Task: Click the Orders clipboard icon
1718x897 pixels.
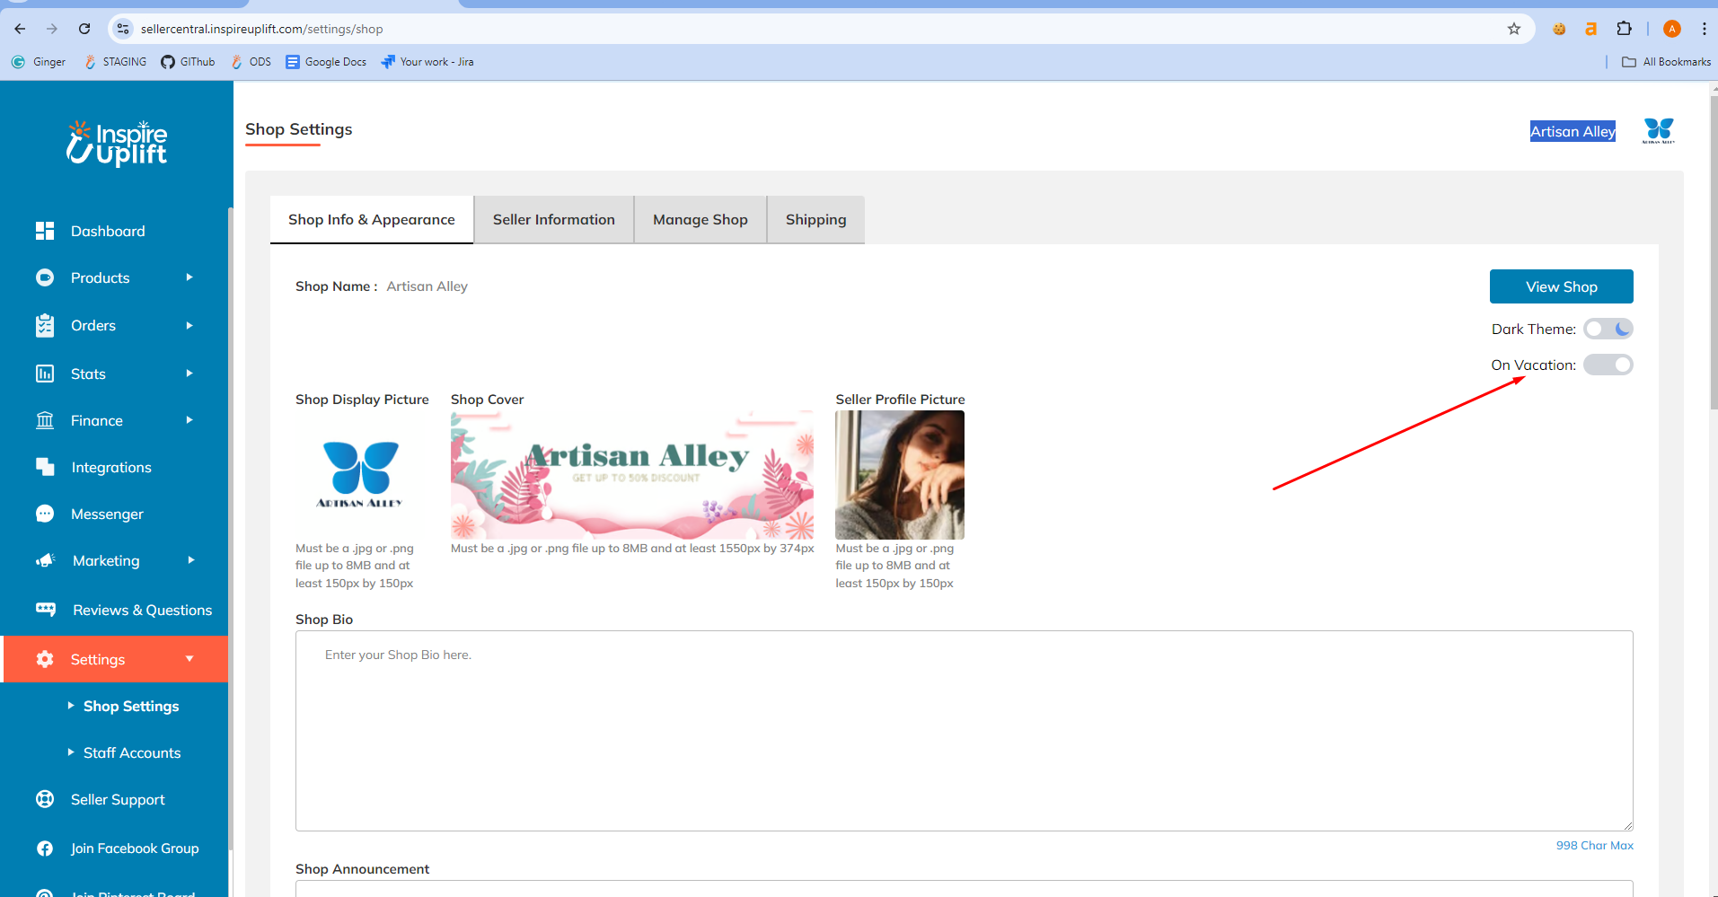Action: pyautogui.click(x=45, y=326)
